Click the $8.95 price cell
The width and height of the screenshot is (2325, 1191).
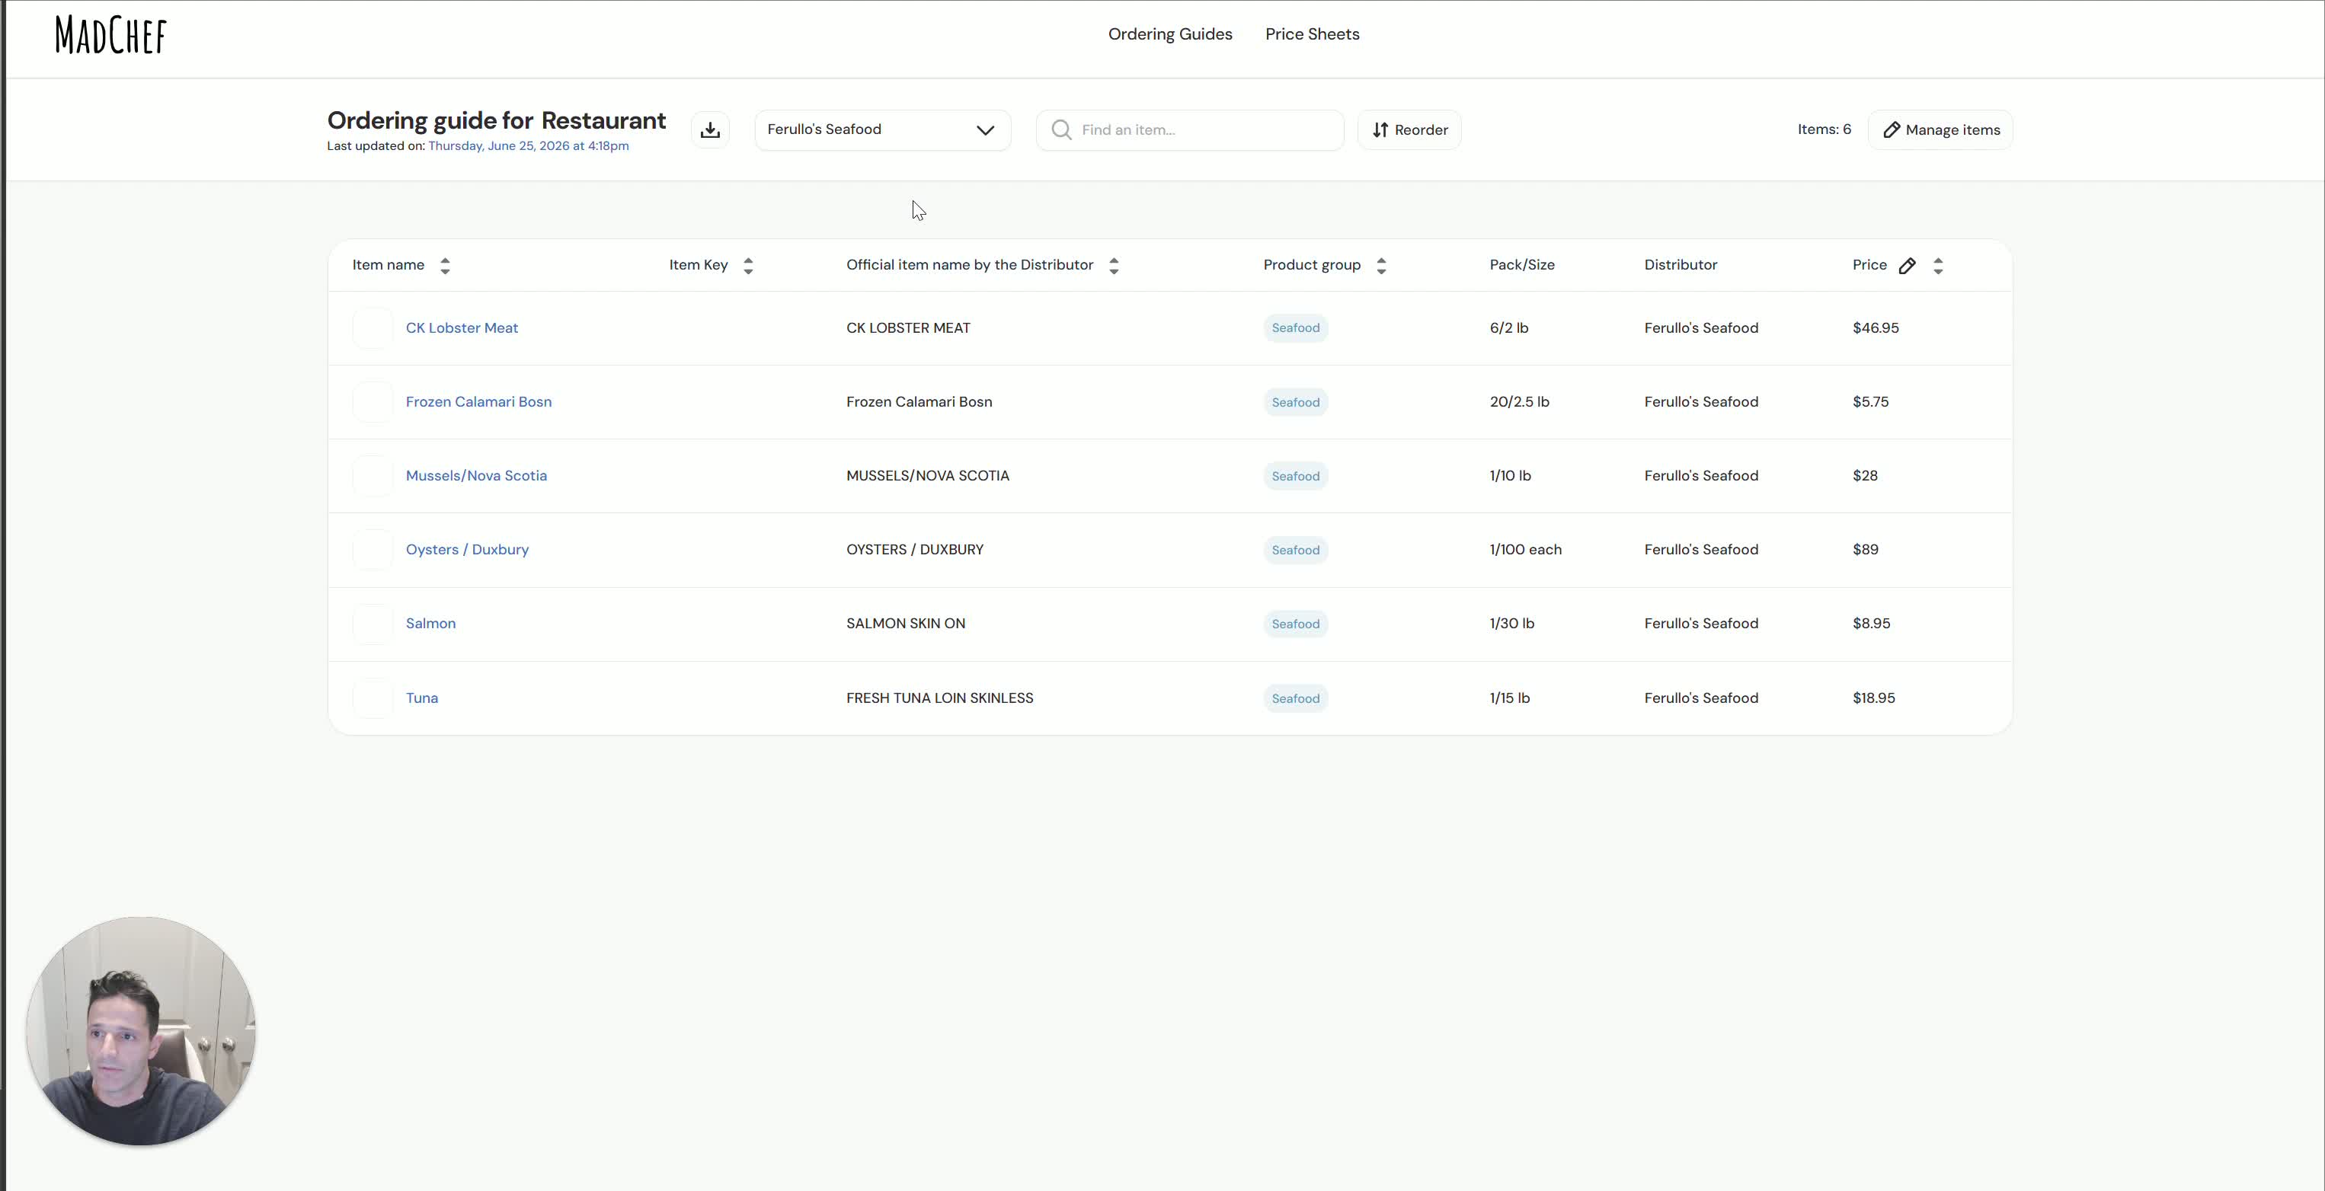(1871, 624)
